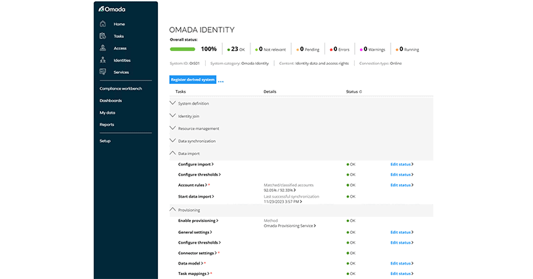The image size is (533, 279).
Task: Click the Services icon in the sidebar
Action: 103,72
